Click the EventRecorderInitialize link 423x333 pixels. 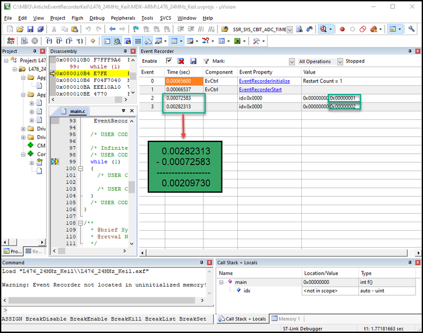(x=264, y=81)
